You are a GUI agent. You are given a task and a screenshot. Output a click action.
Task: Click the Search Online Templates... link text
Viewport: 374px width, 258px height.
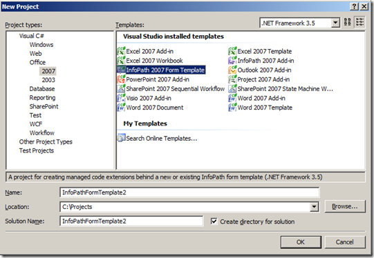162,138
